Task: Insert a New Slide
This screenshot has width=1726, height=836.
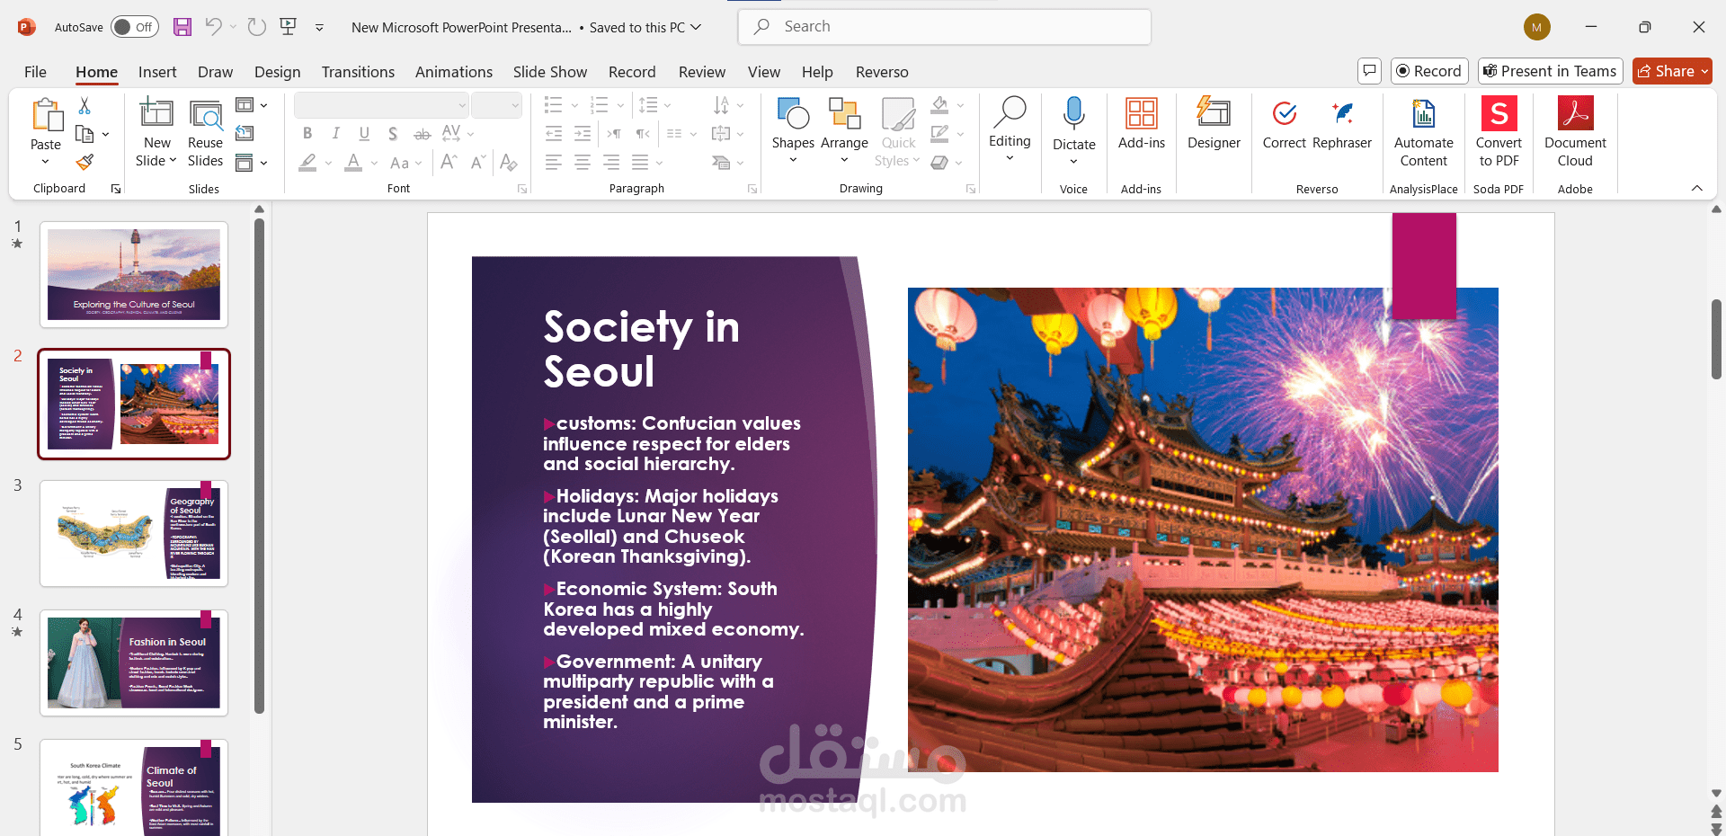Action: (156, 133)
